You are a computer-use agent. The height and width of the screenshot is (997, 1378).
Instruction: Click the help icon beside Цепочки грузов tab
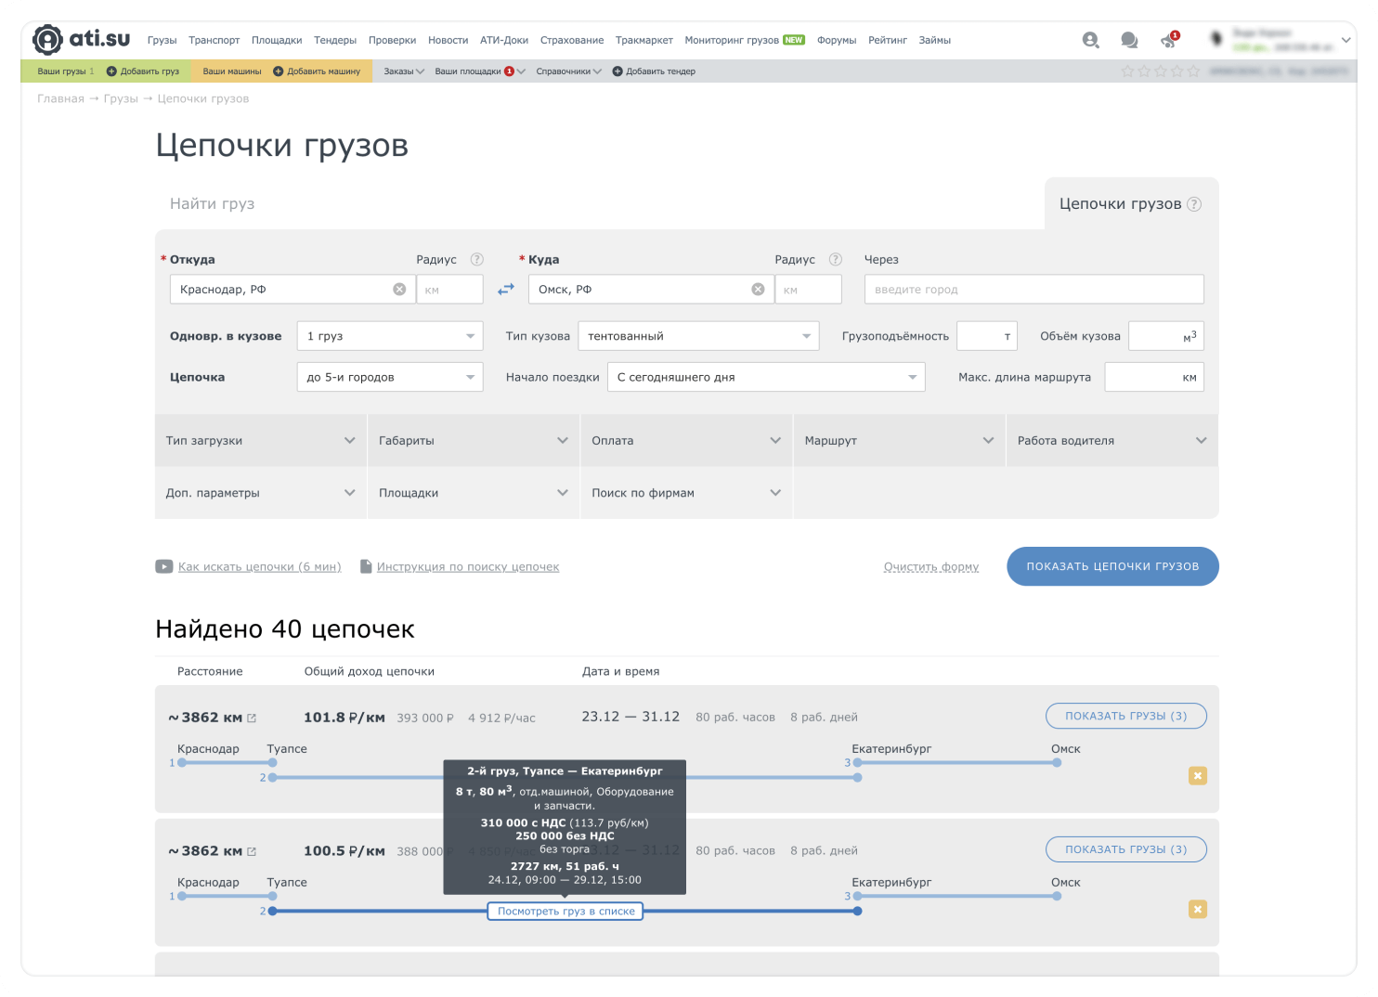1194,204
